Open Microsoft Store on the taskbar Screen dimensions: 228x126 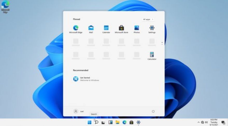tap(131, 122)
